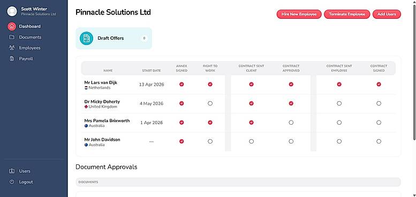This screenshot has width=416, height=197.
Task: Click Micky Doherty's empty Right To Work circle
Action: point(210,103)
